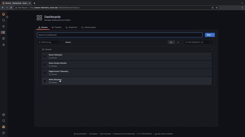Open the Grafana home logo
The width and height of the screenshot is (245, 137).
click(x=3, y=14)
